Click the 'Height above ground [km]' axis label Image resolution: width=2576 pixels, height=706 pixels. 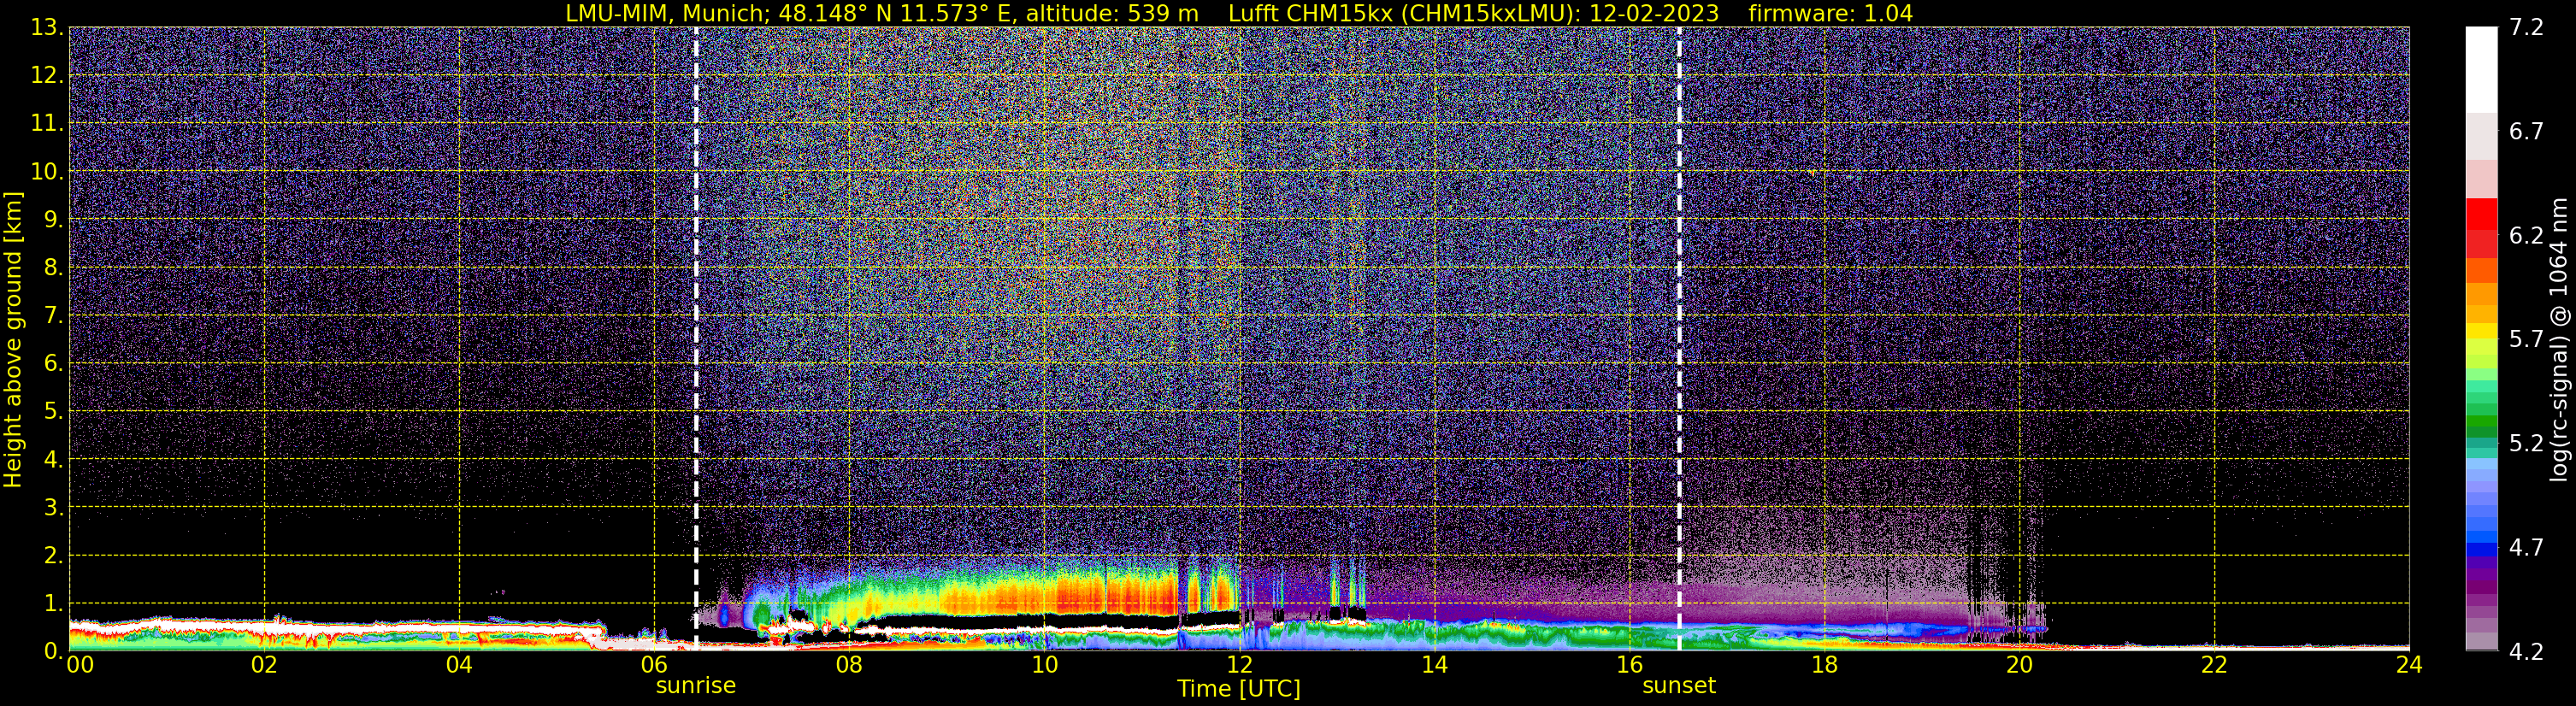(13, 339)
